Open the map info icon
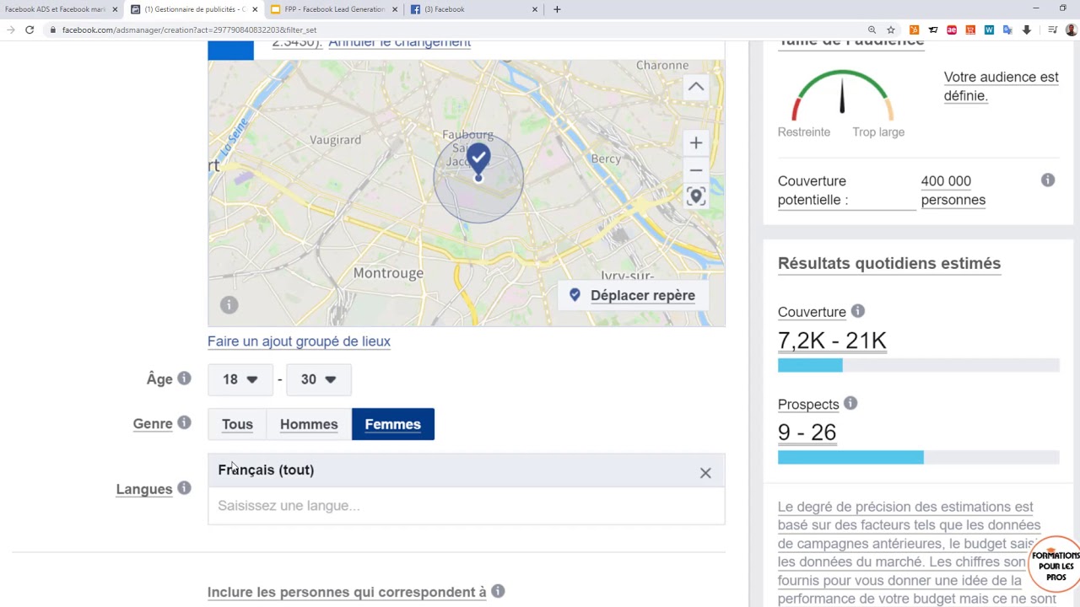The width and height of the screenshot is (1080, 607). tap(229, 305)
